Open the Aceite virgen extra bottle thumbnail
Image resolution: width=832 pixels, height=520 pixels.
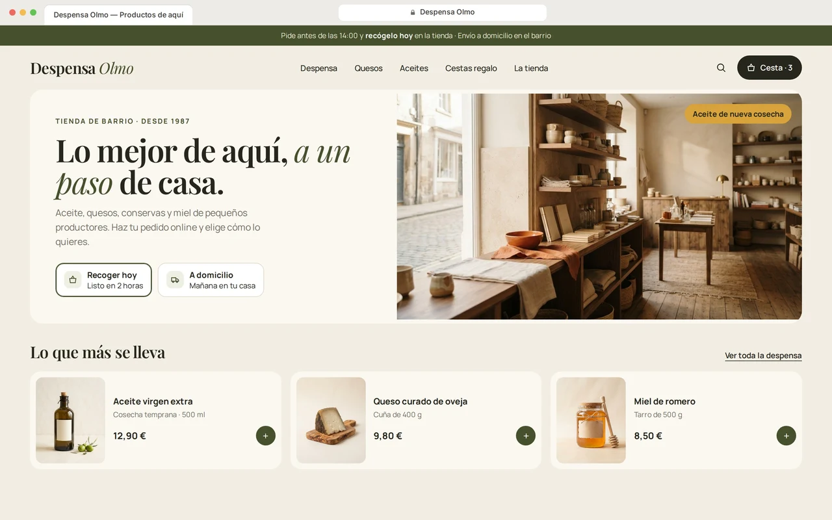click(x=70, y=421)
